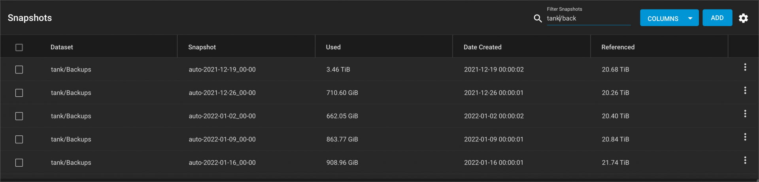Click the ADD button
The height and width of the screenshot is (182, 759).
(717, 18)
